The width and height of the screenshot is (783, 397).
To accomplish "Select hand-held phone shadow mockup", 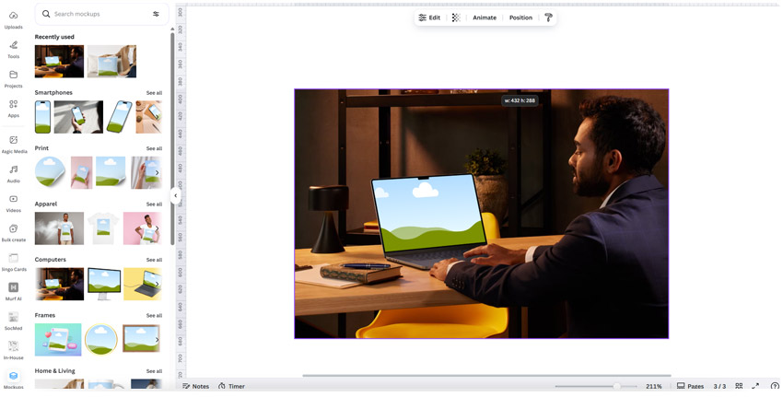I will [x=78, y=117].
